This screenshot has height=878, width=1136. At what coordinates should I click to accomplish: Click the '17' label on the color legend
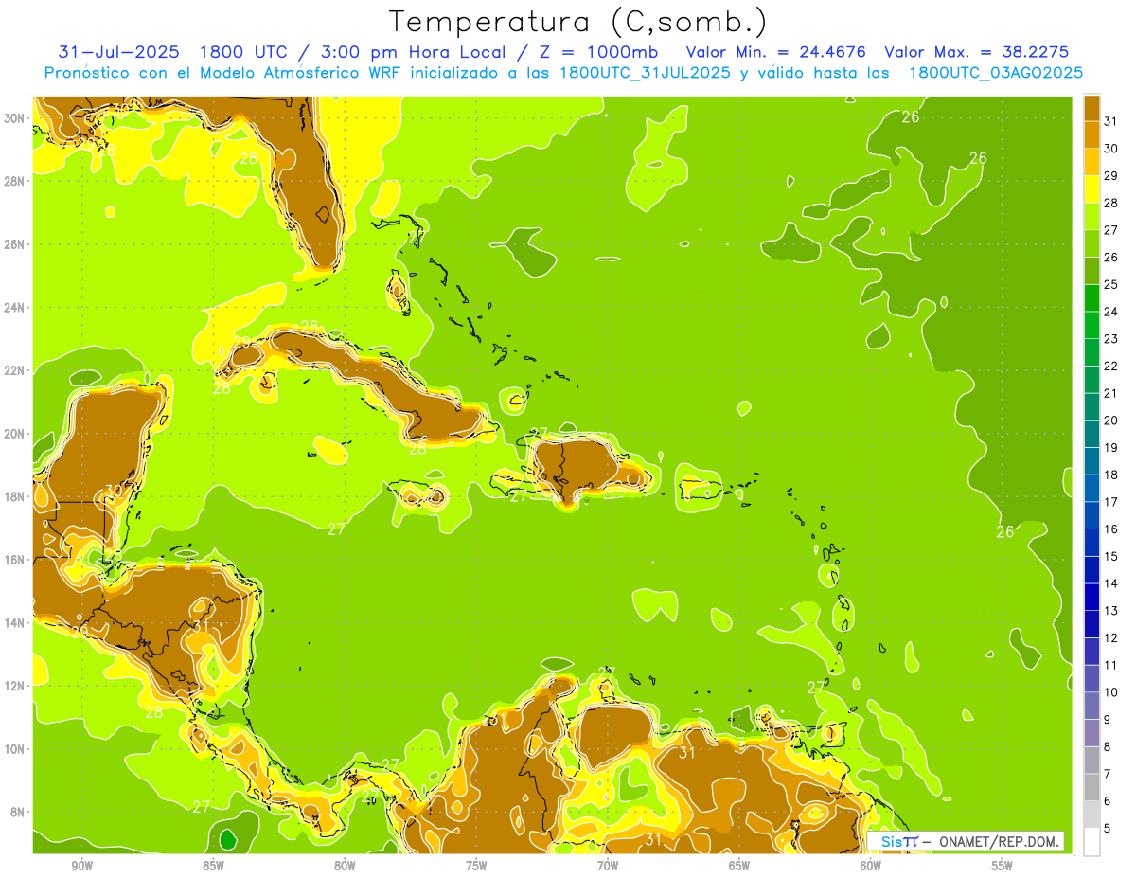[1111, 502]
